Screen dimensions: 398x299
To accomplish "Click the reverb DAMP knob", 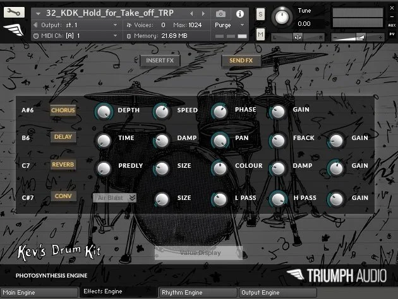I will 278,168.
